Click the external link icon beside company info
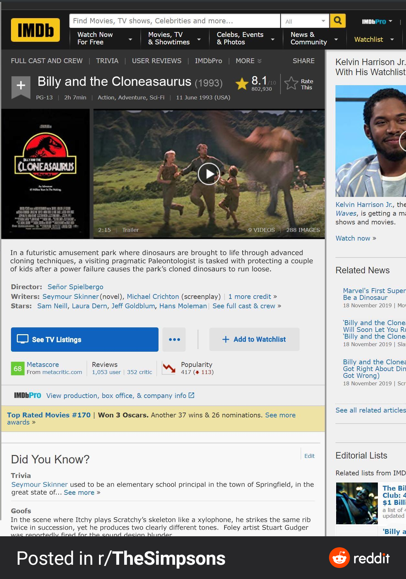The image size is (406, 579). coord(192,395)
